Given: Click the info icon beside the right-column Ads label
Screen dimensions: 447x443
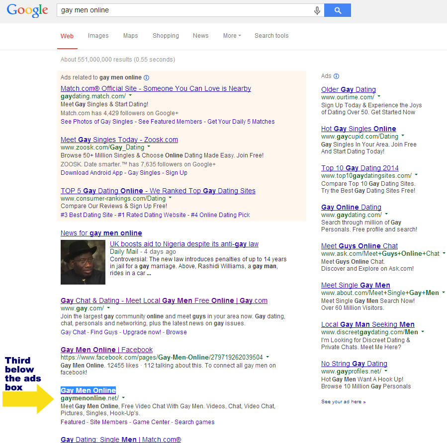Looking at the screenshot, I should coord(337,76).
